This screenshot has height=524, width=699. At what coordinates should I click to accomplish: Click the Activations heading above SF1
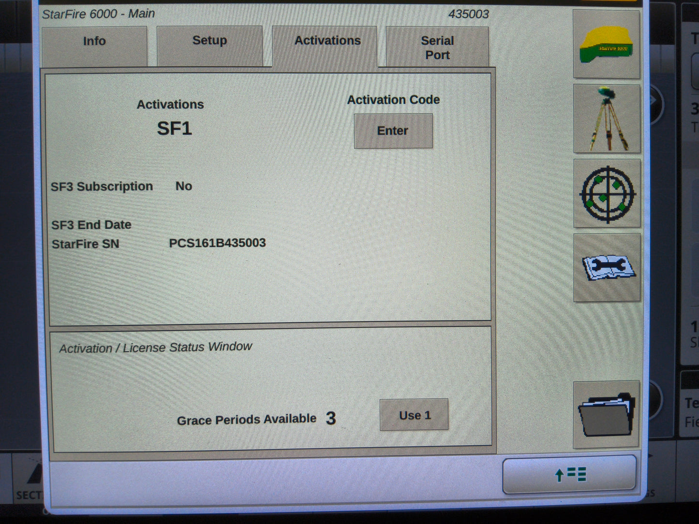(x=170, y=104)
